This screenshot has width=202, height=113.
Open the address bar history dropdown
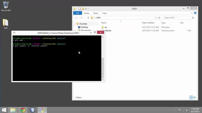click(156, 18)
